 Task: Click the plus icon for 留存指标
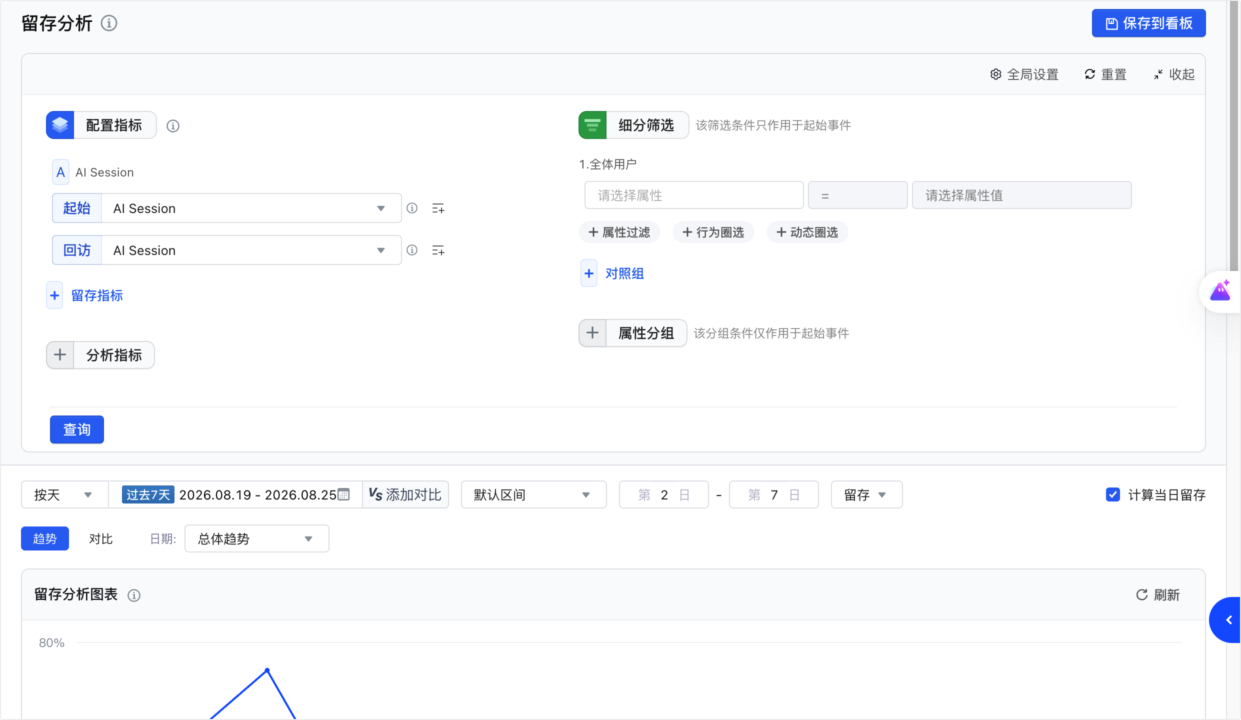click(55, 295)
